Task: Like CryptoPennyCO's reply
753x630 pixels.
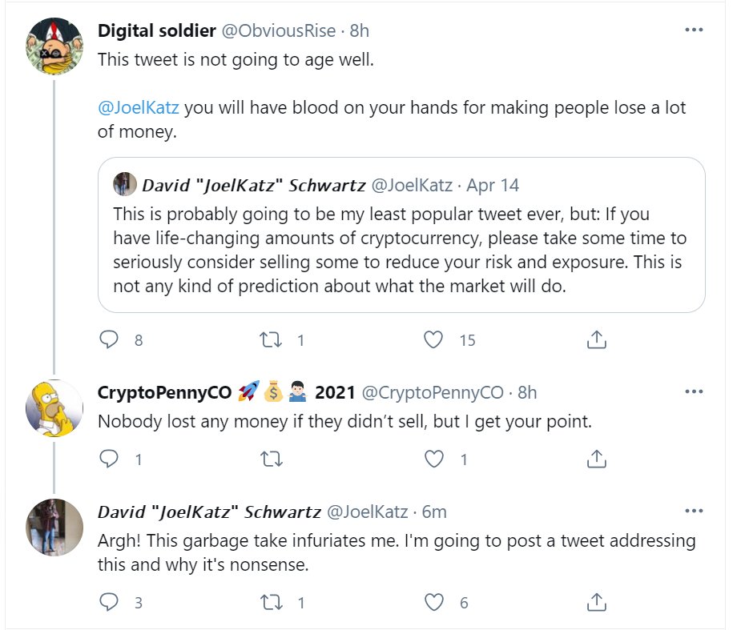Action: (433, 459)
